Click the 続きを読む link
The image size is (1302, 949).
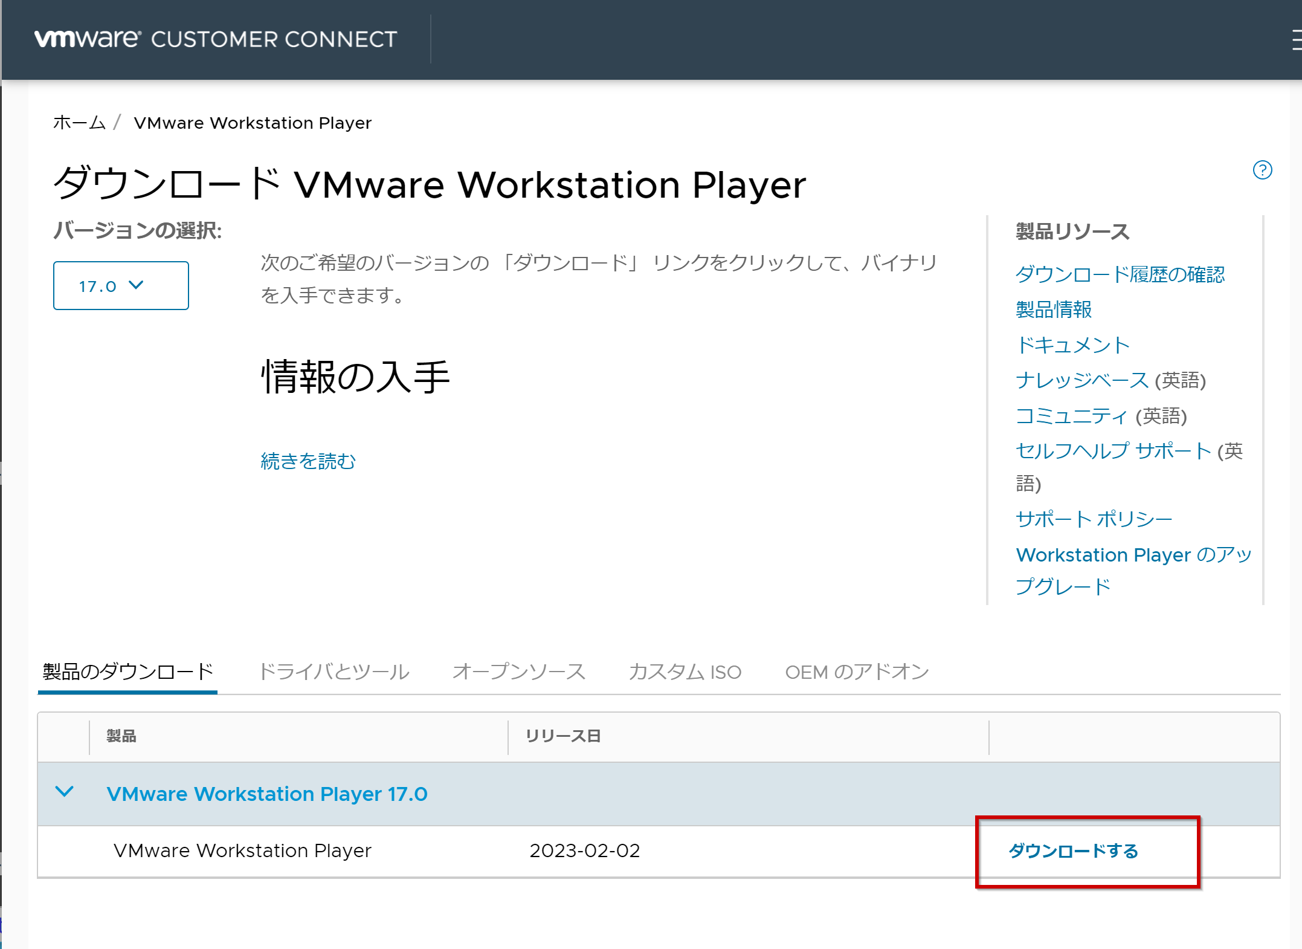click(x=308, y=461)
